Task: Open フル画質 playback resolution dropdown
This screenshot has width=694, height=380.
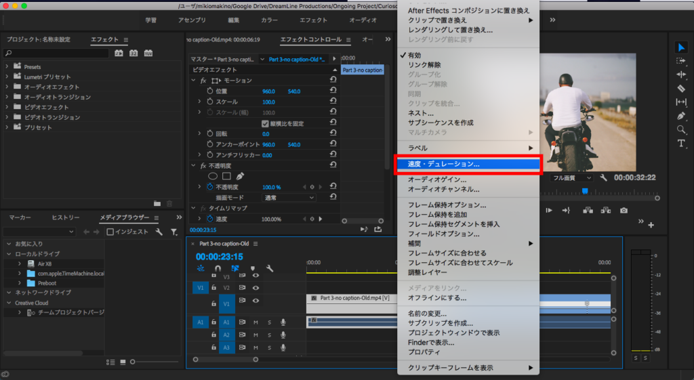Action: click(571, 177)
